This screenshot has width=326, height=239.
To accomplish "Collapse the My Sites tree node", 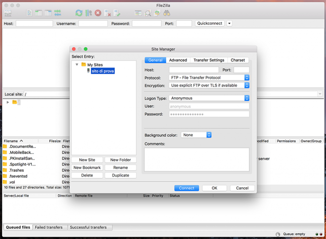I will pyautogui.click(x=77, y=65).
